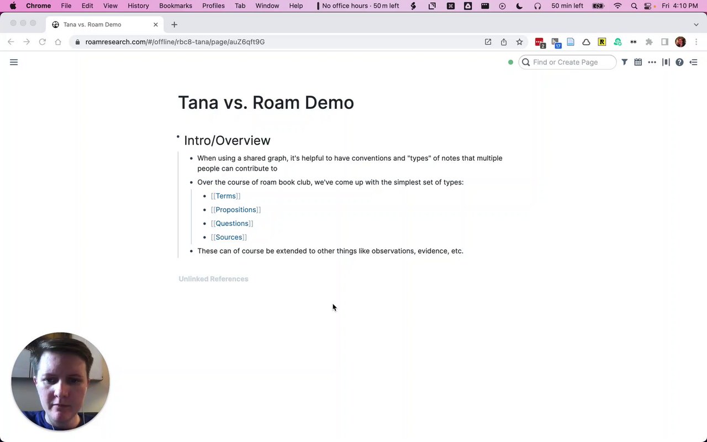Close the Tana vs. Roam Demo tab
This screenshot has height=442, width=707.
coord(156,24)
